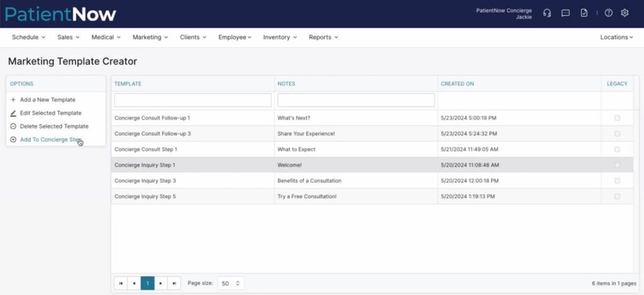Click the document checklist icon in header
Image resolution: width=644 pixels, height=295 pixels.
tap(584, 13)
